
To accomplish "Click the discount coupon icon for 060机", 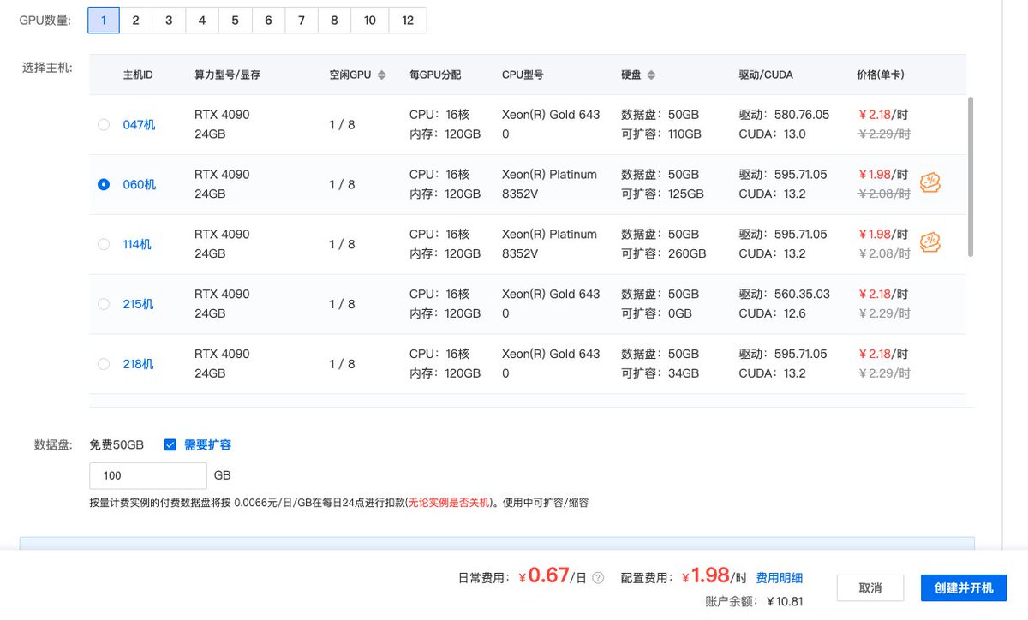I will point(929,182).
